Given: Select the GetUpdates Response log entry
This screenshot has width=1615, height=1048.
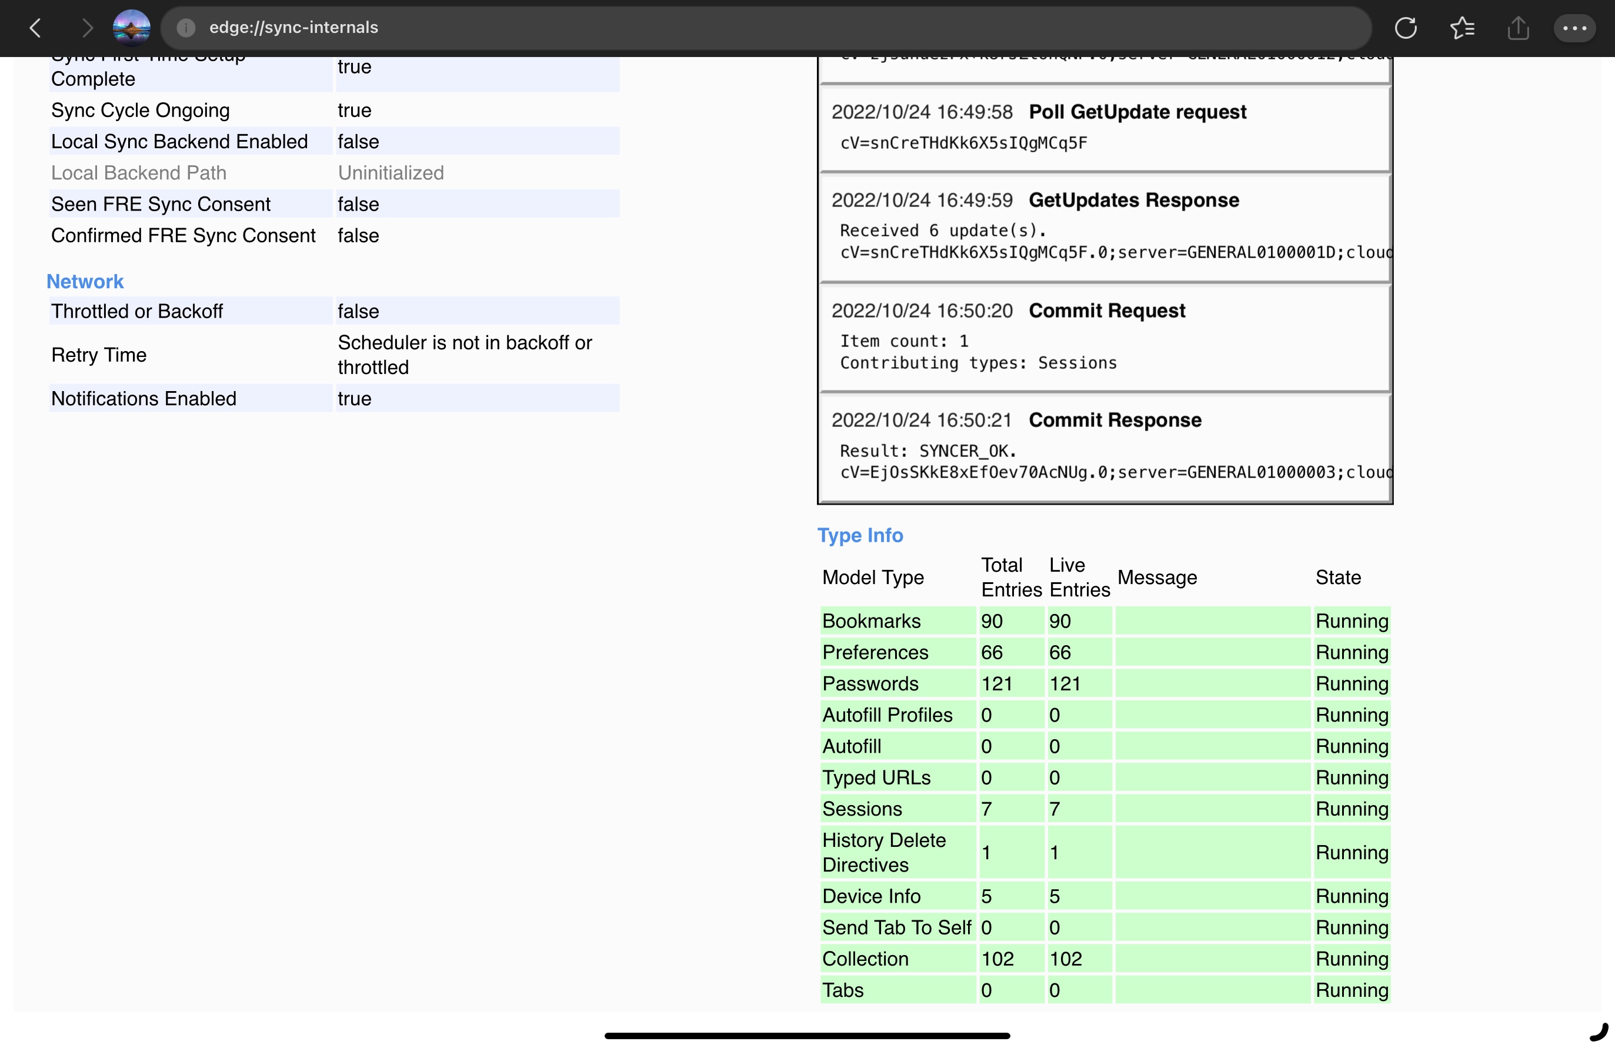Looking at the screenshot, I should point(1133,200).
